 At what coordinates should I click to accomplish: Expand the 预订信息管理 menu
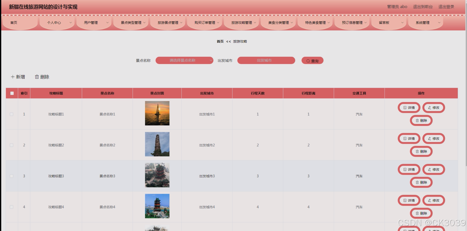pyautogui.click(x=352, y=23)
